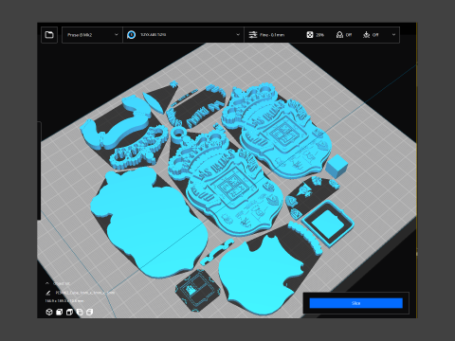
Task: Select the small cube model on the build plate
Action: pyautogui.click(x=337, y=166)
